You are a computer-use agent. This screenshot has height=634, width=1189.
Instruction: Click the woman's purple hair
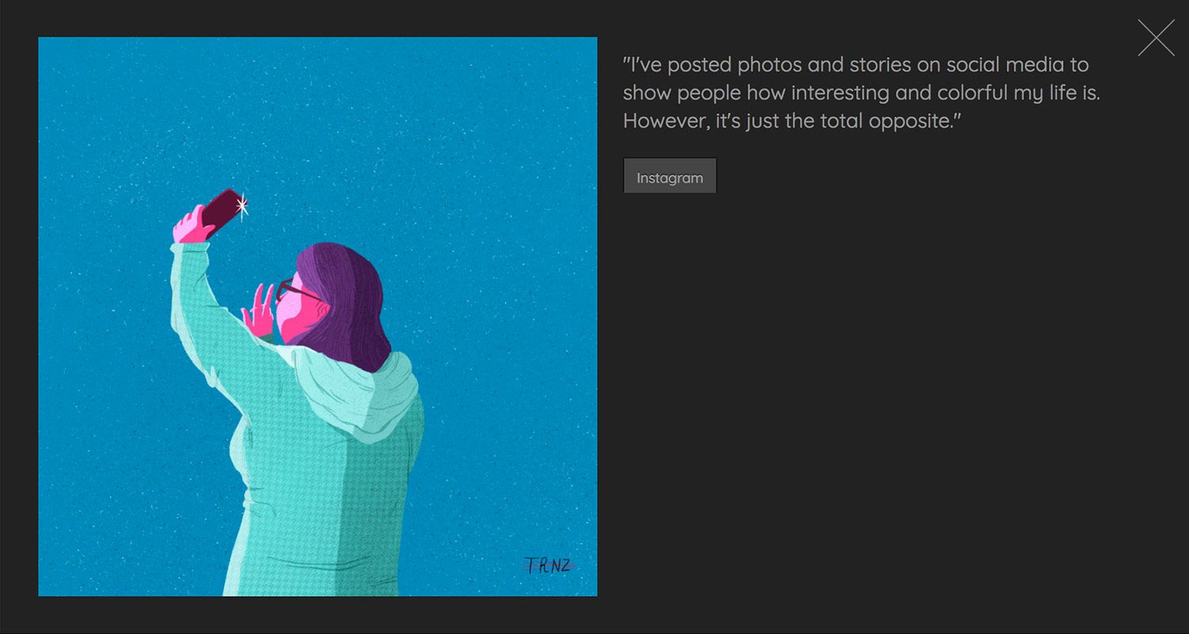pos(349,301)
